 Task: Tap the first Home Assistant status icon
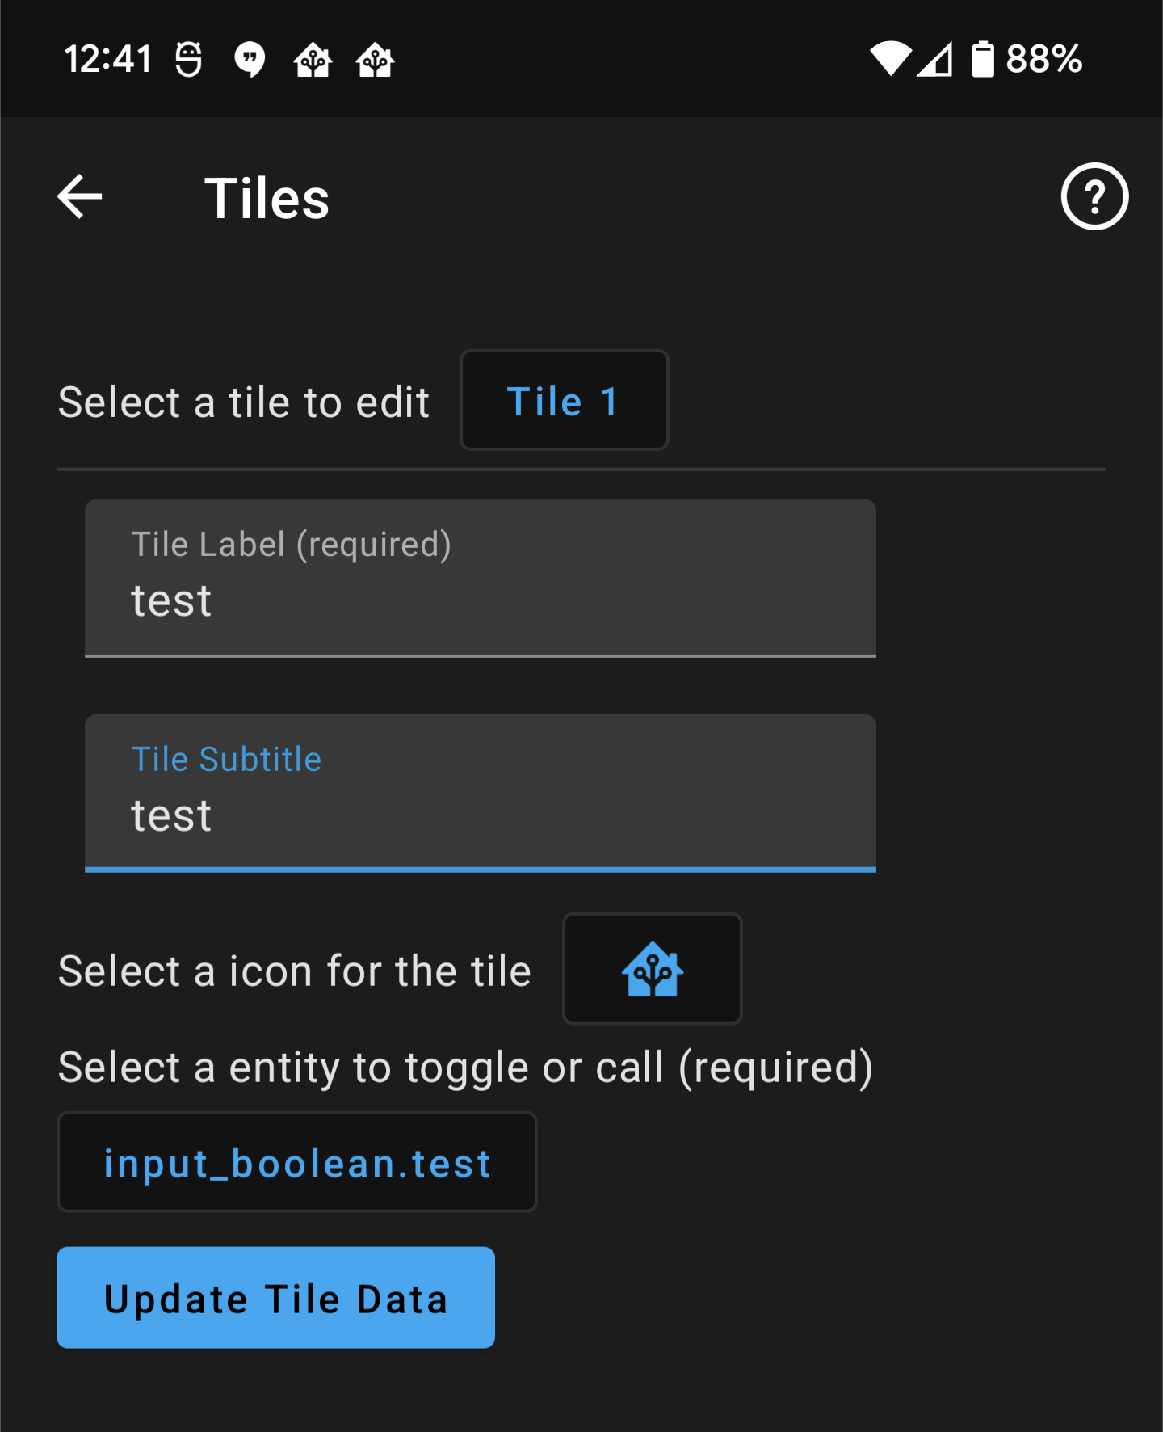click(313, 61)
